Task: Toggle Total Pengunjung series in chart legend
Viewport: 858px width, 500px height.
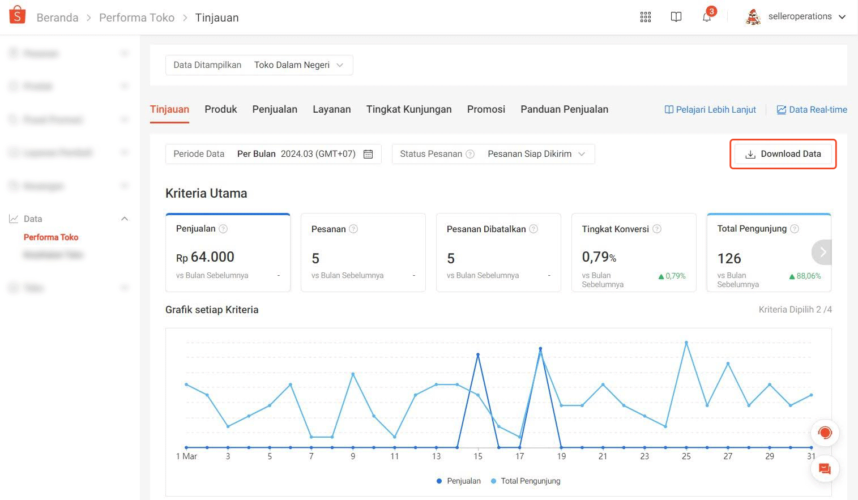Action: coord(526,481)
